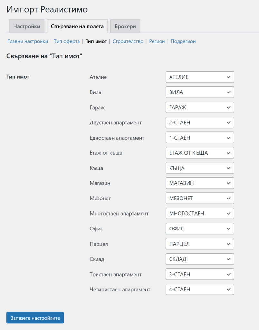259x330 pixels.
Task: Expand the Тристаен апартамент dropdown
Action: pos(200,274)
